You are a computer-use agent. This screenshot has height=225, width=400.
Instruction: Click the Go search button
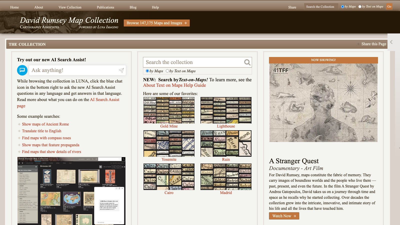[x=389, y=6]
